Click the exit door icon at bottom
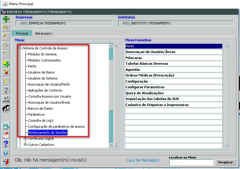Screen dimensions: 240x169 [x=6, y=161]
